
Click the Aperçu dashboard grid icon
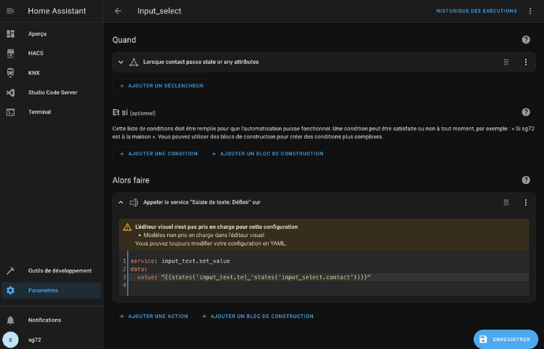point(10,34)
